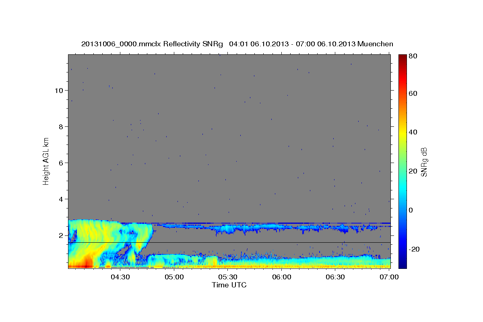
Task: Click the height axis label 8
Action: 61,126
